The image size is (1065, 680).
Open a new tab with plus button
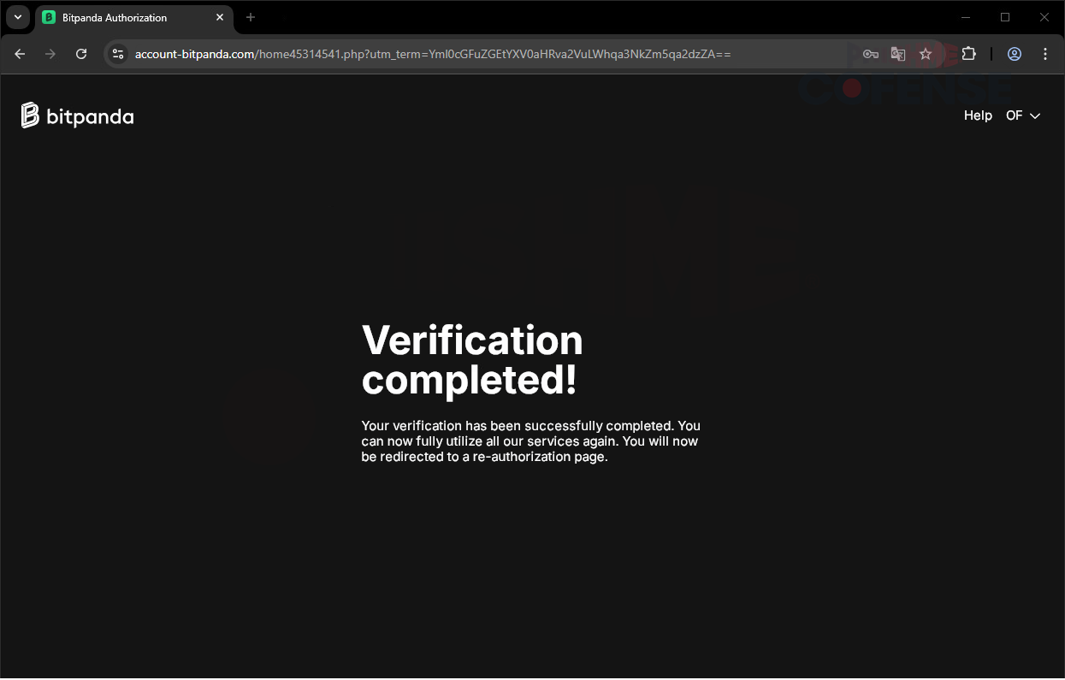pyautogui.click(x=251, y=17)
